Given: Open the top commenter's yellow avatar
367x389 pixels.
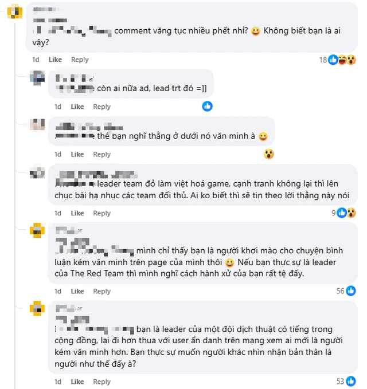Looking at the screenshot, I should 15,11.
